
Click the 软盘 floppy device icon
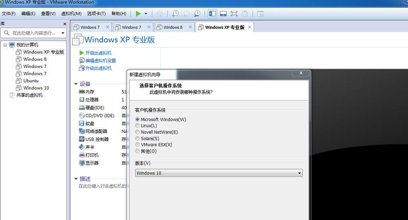pos(82,124)
